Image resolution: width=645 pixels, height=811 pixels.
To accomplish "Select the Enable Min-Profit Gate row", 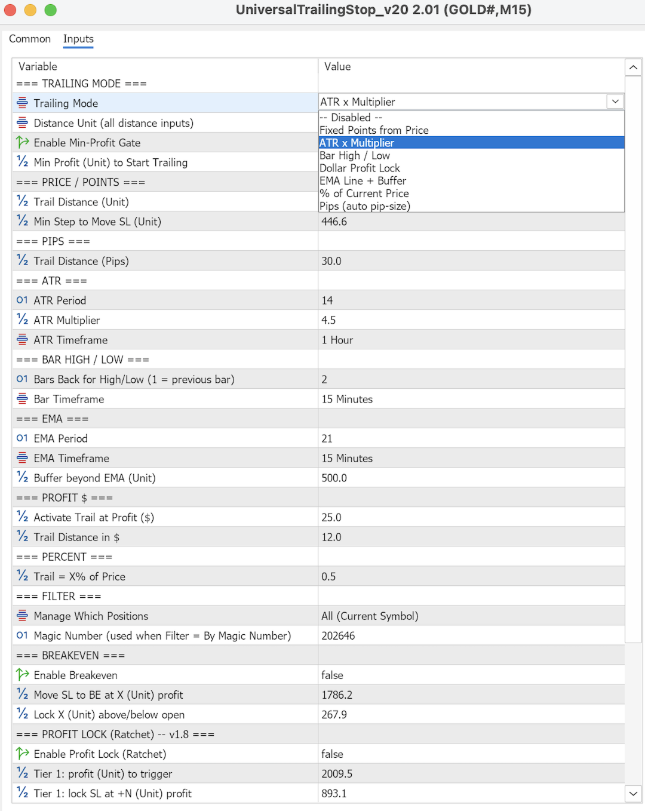I will pyautogui.click(x=165, y=142).
